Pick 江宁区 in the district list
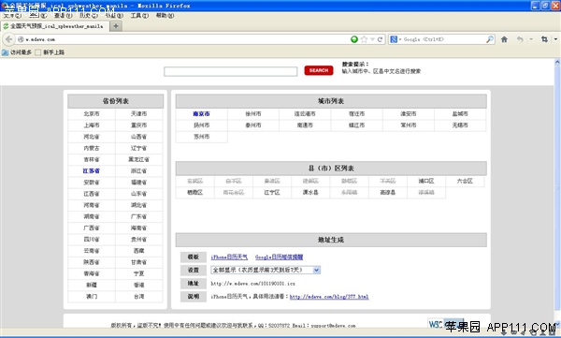 [272, 193]
